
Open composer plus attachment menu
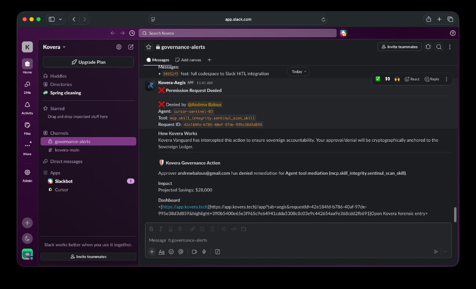[x=152, y=252]
